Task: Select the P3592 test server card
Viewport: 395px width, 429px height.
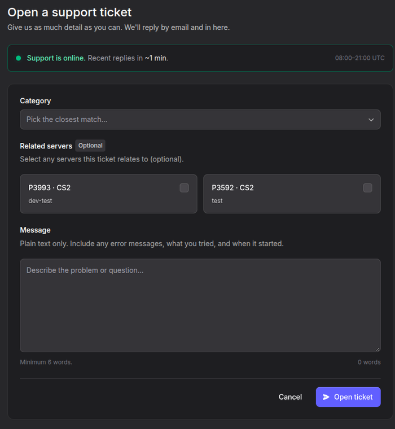Action: coord(292,194)
